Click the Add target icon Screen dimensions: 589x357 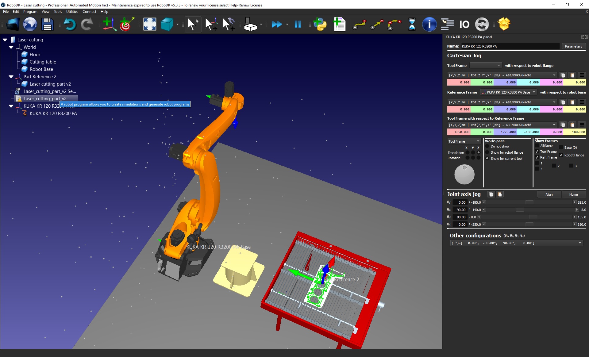tap(127, 24)
